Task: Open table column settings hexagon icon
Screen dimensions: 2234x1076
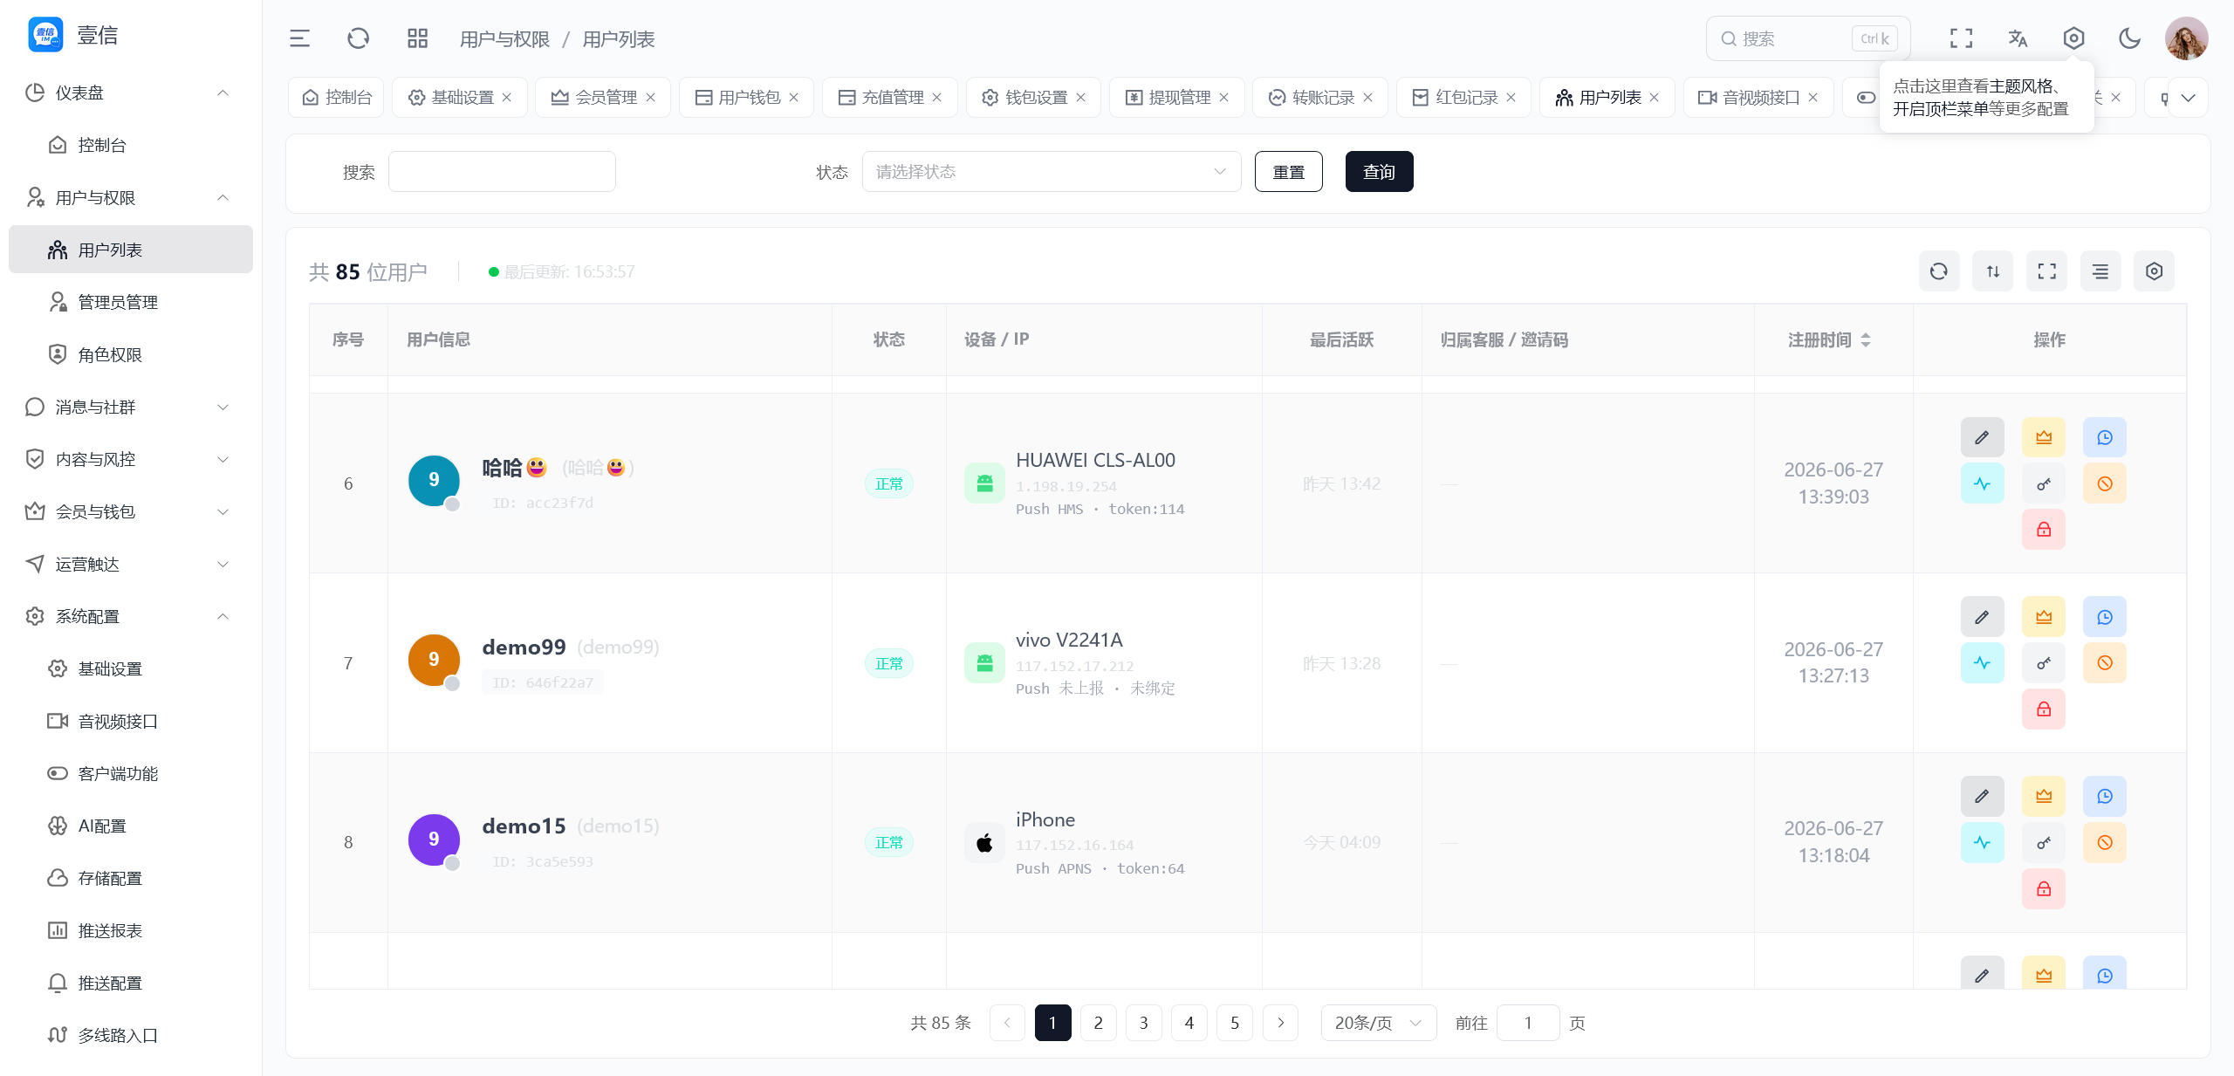Action: coord(2155,271)
